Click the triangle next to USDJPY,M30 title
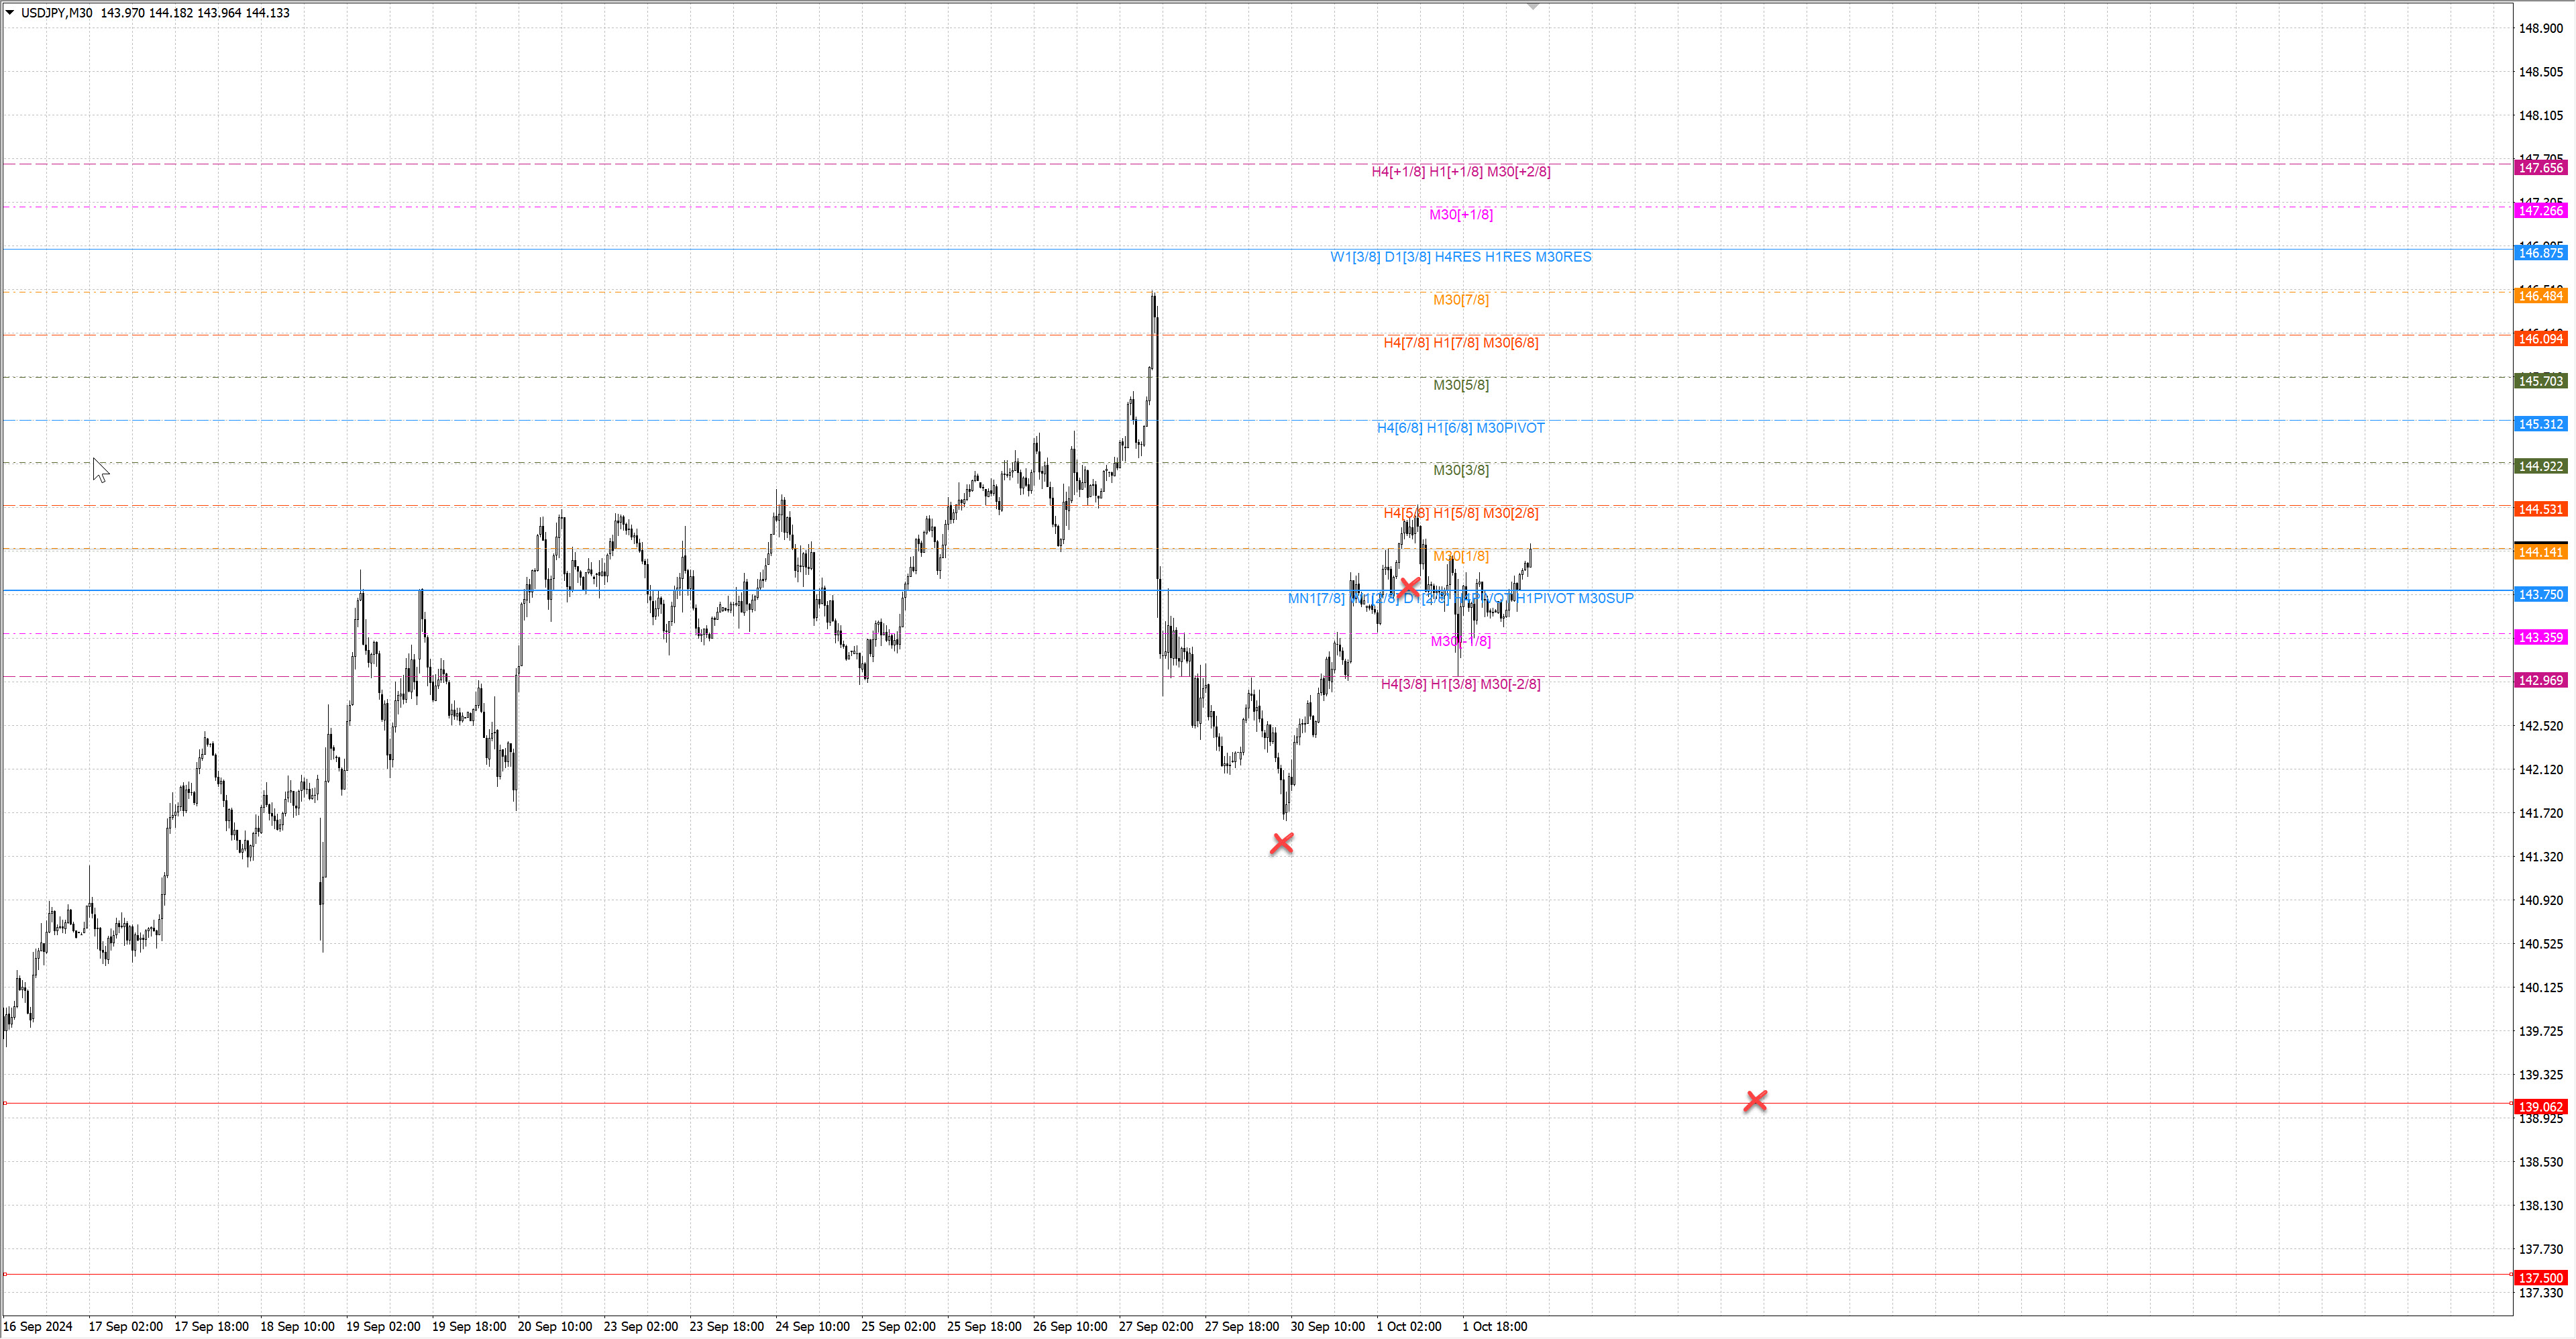This screenshot has height=1339, width=2576. pos(10,13)
